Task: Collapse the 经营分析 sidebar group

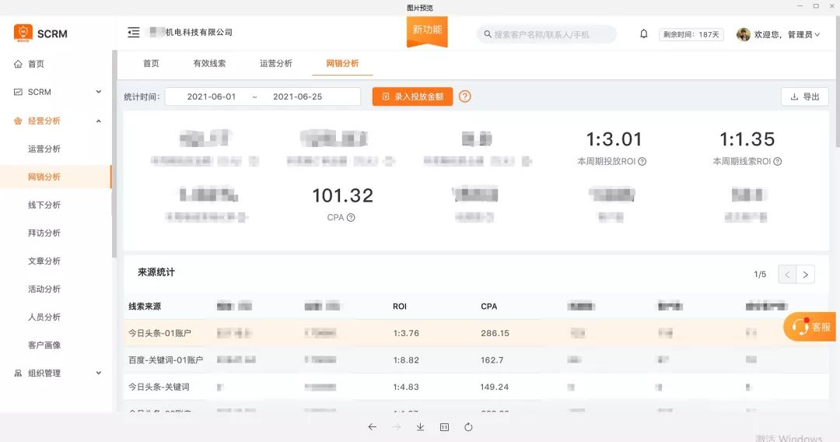Action: 99,121
